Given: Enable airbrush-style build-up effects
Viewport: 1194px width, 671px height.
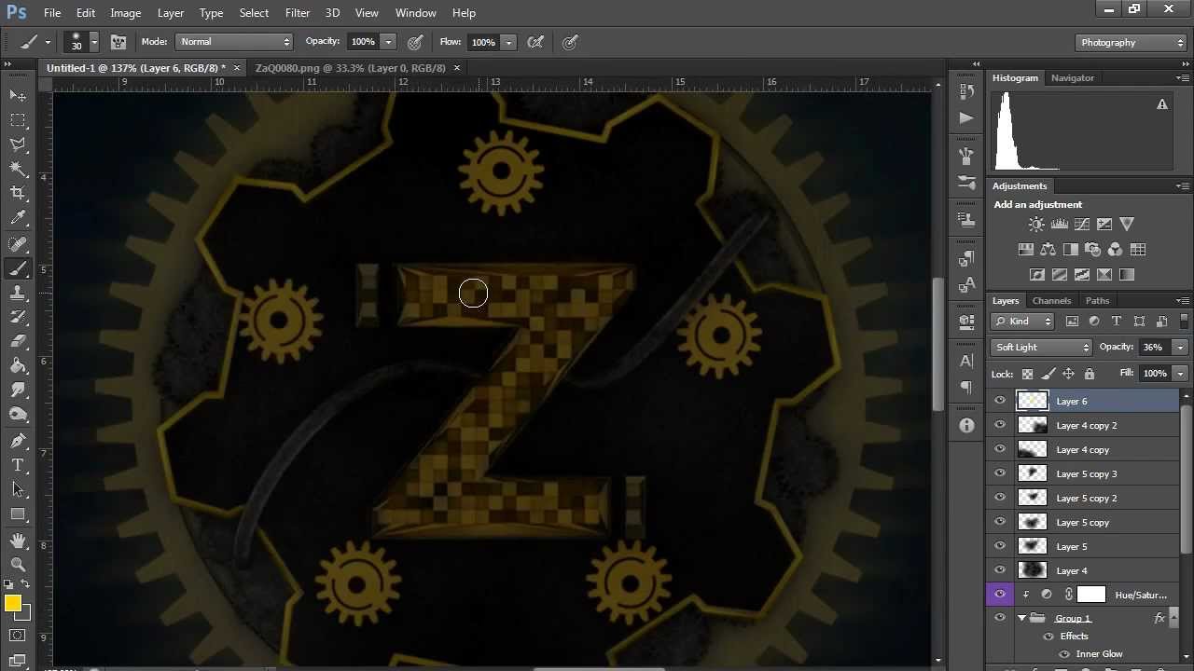Looking at the screenshot, I should (x=535, y=42).
